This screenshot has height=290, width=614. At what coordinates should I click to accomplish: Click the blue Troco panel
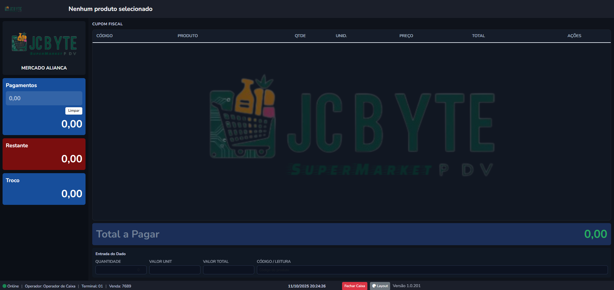coord(44,189)
